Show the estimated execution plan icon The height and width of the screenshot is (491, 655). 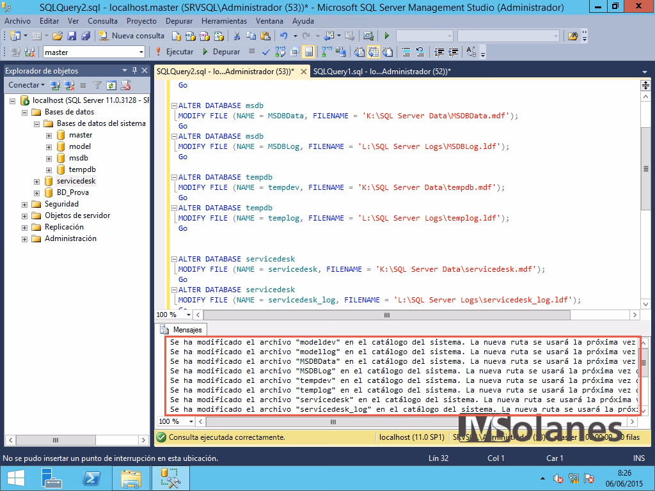point(280,52)
